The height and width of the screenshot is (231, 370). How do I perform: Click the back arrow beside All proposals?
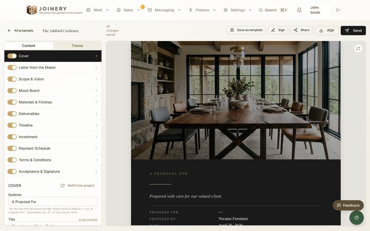[x=9, y=30]
